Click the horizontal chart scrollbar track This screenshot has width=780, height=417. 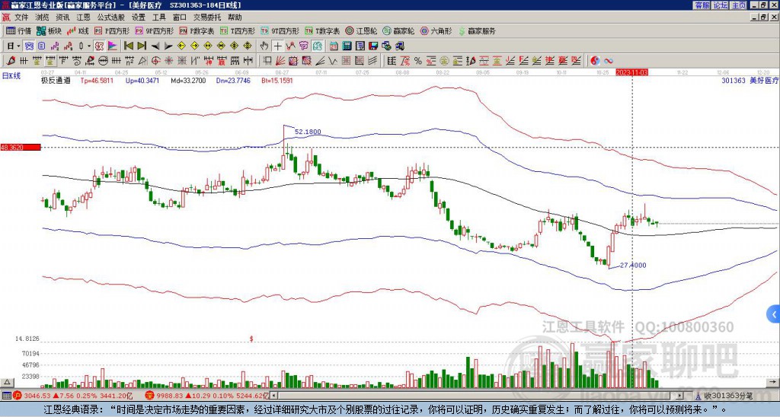click(x=475, y=396)
